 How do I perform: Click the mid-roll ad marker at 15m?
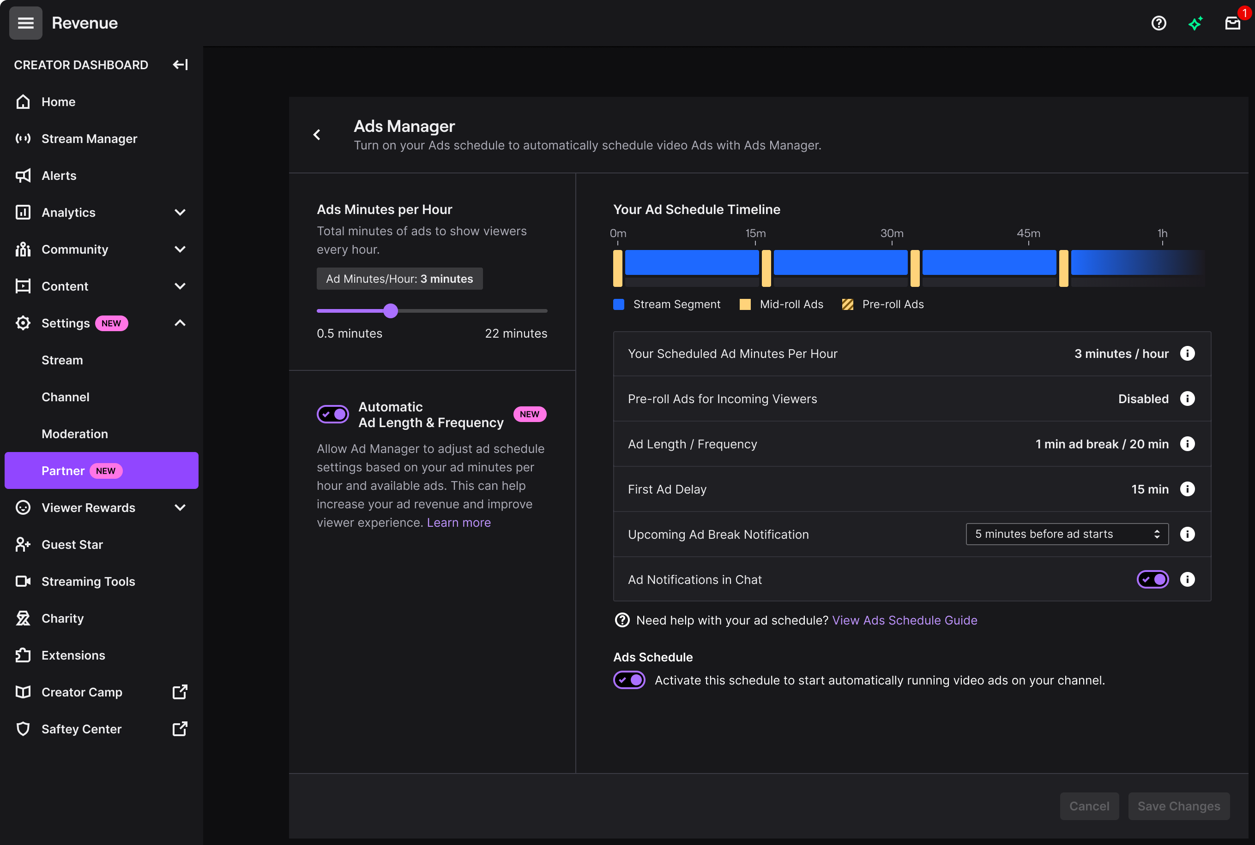point(766,268)
